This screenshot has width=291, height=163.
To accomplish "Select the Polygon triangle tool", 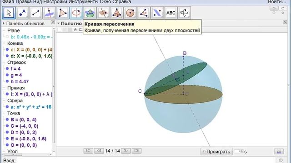I will pyautogui.click(x=63, y=13).
